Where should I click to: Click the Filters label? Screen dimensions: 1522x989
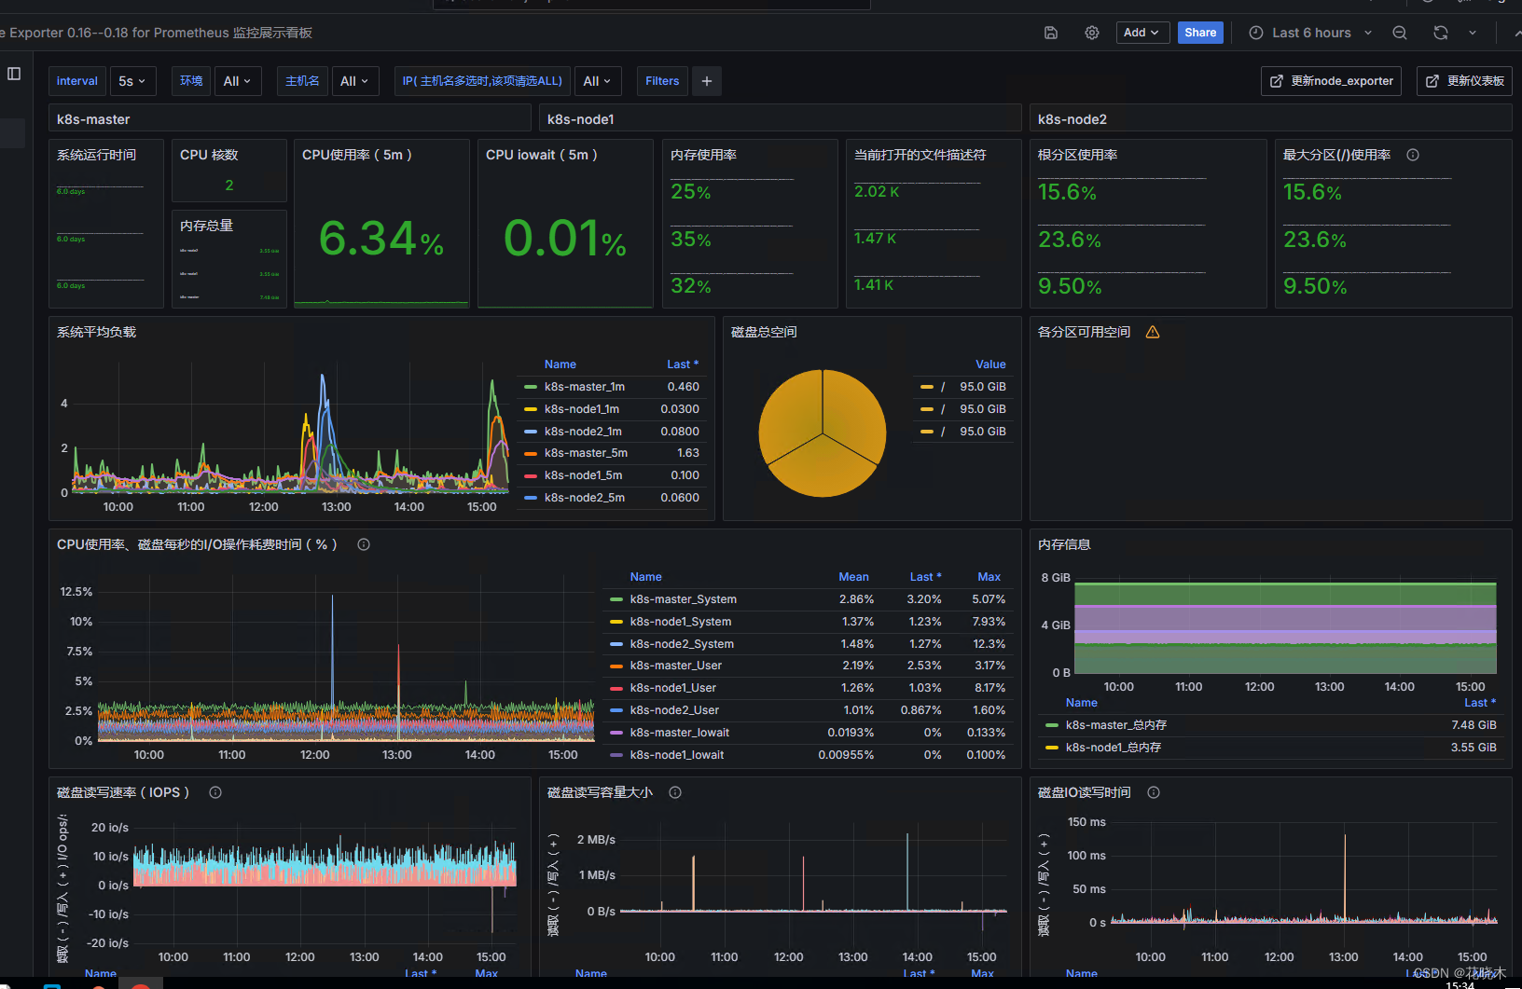pos(662,81)
